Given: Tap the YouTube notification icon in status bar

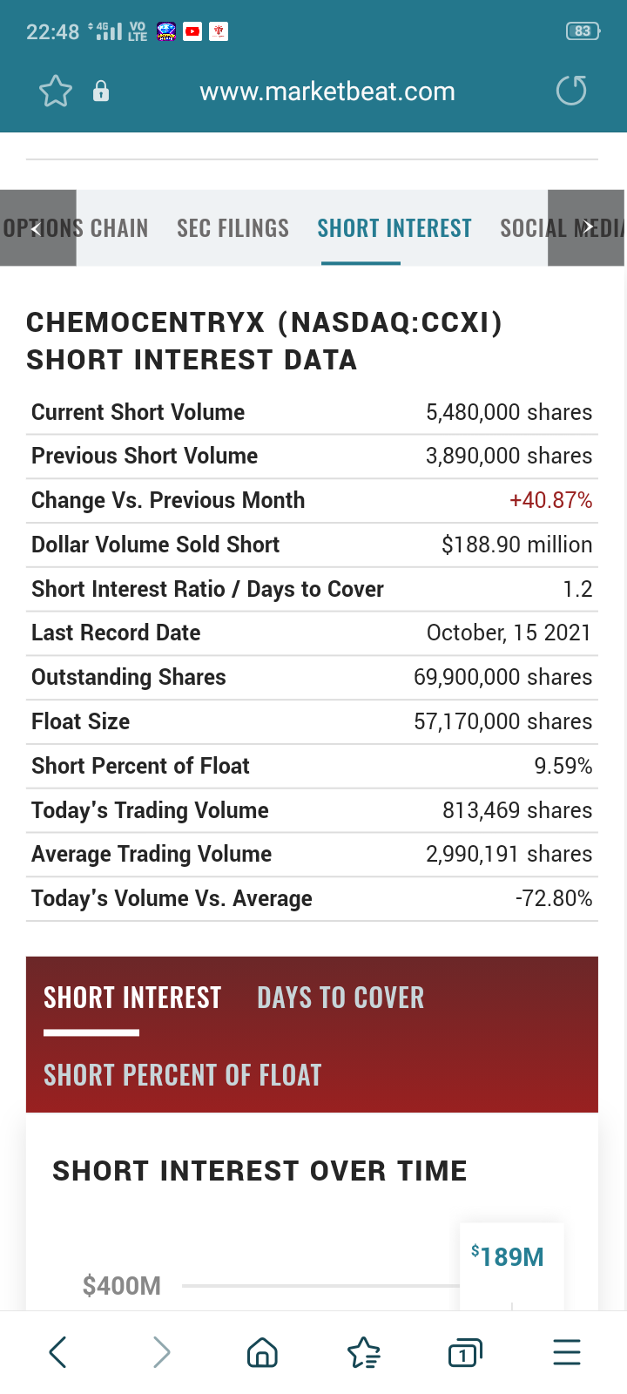Looking at the screenshot, I should (x=192, y=32).
